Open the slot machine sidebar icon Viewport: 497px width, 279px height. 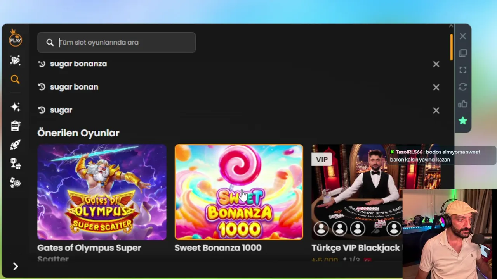pos(15,126)
